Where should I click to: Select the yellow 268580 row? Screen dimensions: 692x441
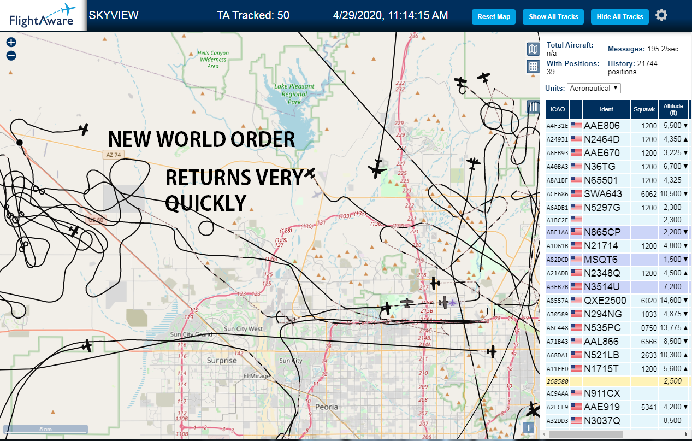coord(619,380)
